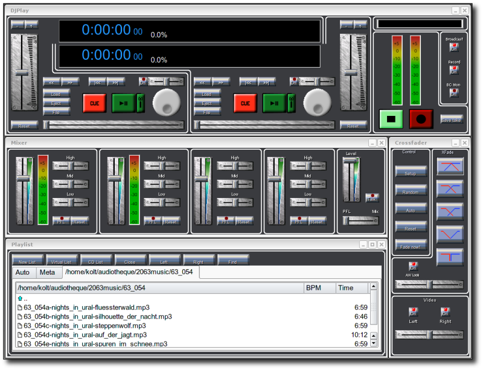Start playback on the right deck
The width and height of the screenshot is (483, 370).
coord(274,103)
